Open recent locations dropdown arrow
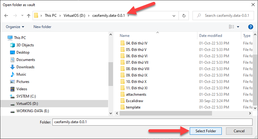 (x=22, y=16)
